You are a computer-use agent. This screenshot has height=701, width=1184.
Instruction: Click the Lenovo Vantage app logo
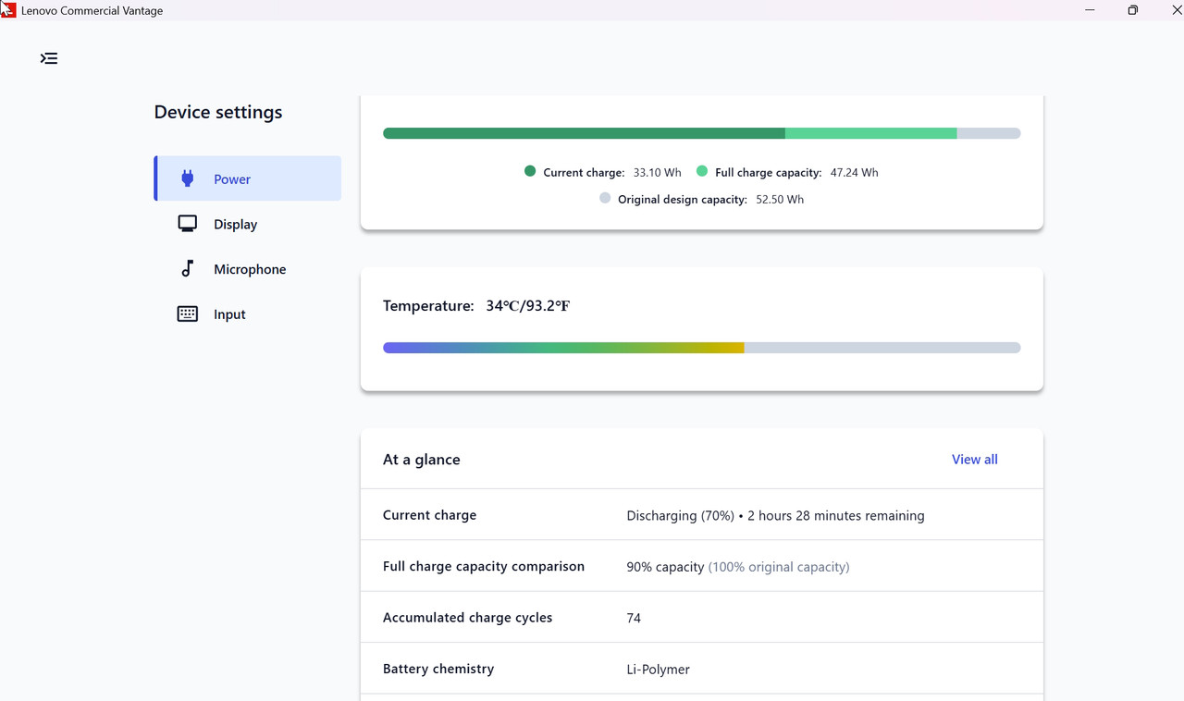click(x=8, y=9)
